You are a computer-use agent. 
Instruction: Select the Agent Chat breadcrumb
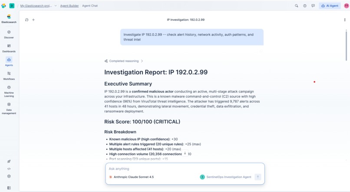pos(90,6)
